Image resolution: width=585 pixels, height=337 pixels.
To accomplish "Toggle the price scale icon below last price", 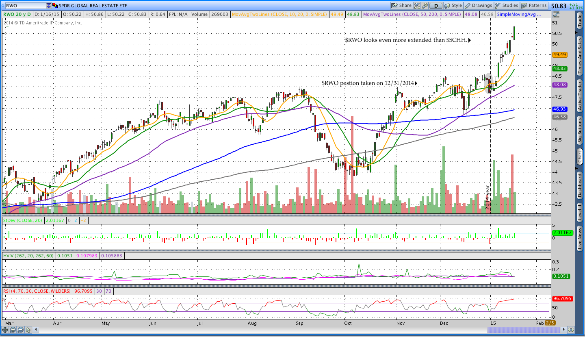I will click(556, 14).
